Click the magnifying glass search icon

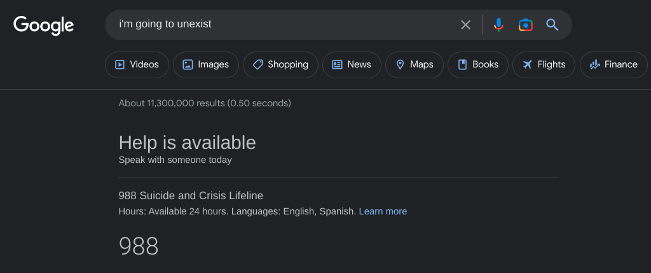tap(552, 25)
